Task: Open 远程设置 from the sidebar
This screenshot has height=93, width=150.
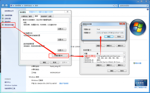Action: point(7,18)
